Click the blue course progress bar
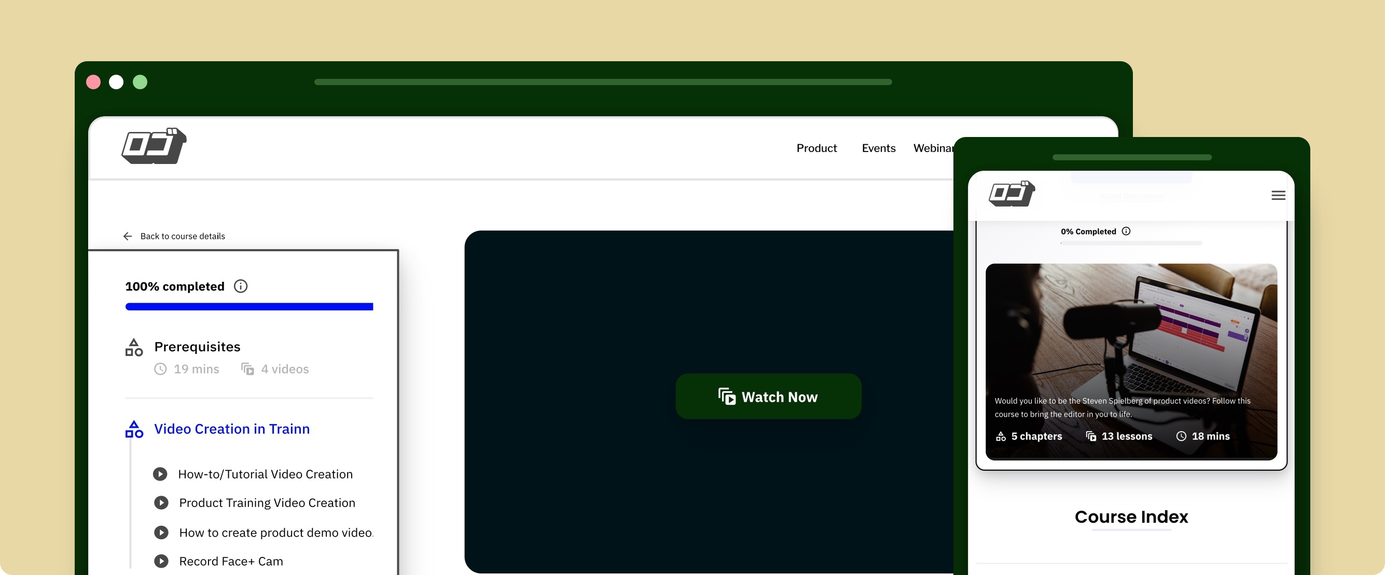The width and height of the screenshot is (1385, 575). 249,307
